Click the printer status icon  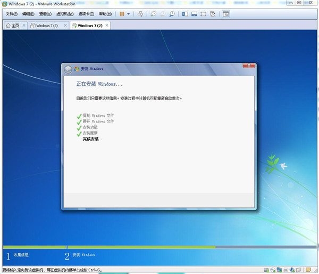286,270
